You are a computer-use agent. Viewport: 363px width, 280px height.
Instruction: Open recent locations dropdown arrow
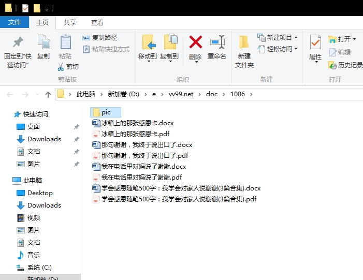(x=37, y=95)
